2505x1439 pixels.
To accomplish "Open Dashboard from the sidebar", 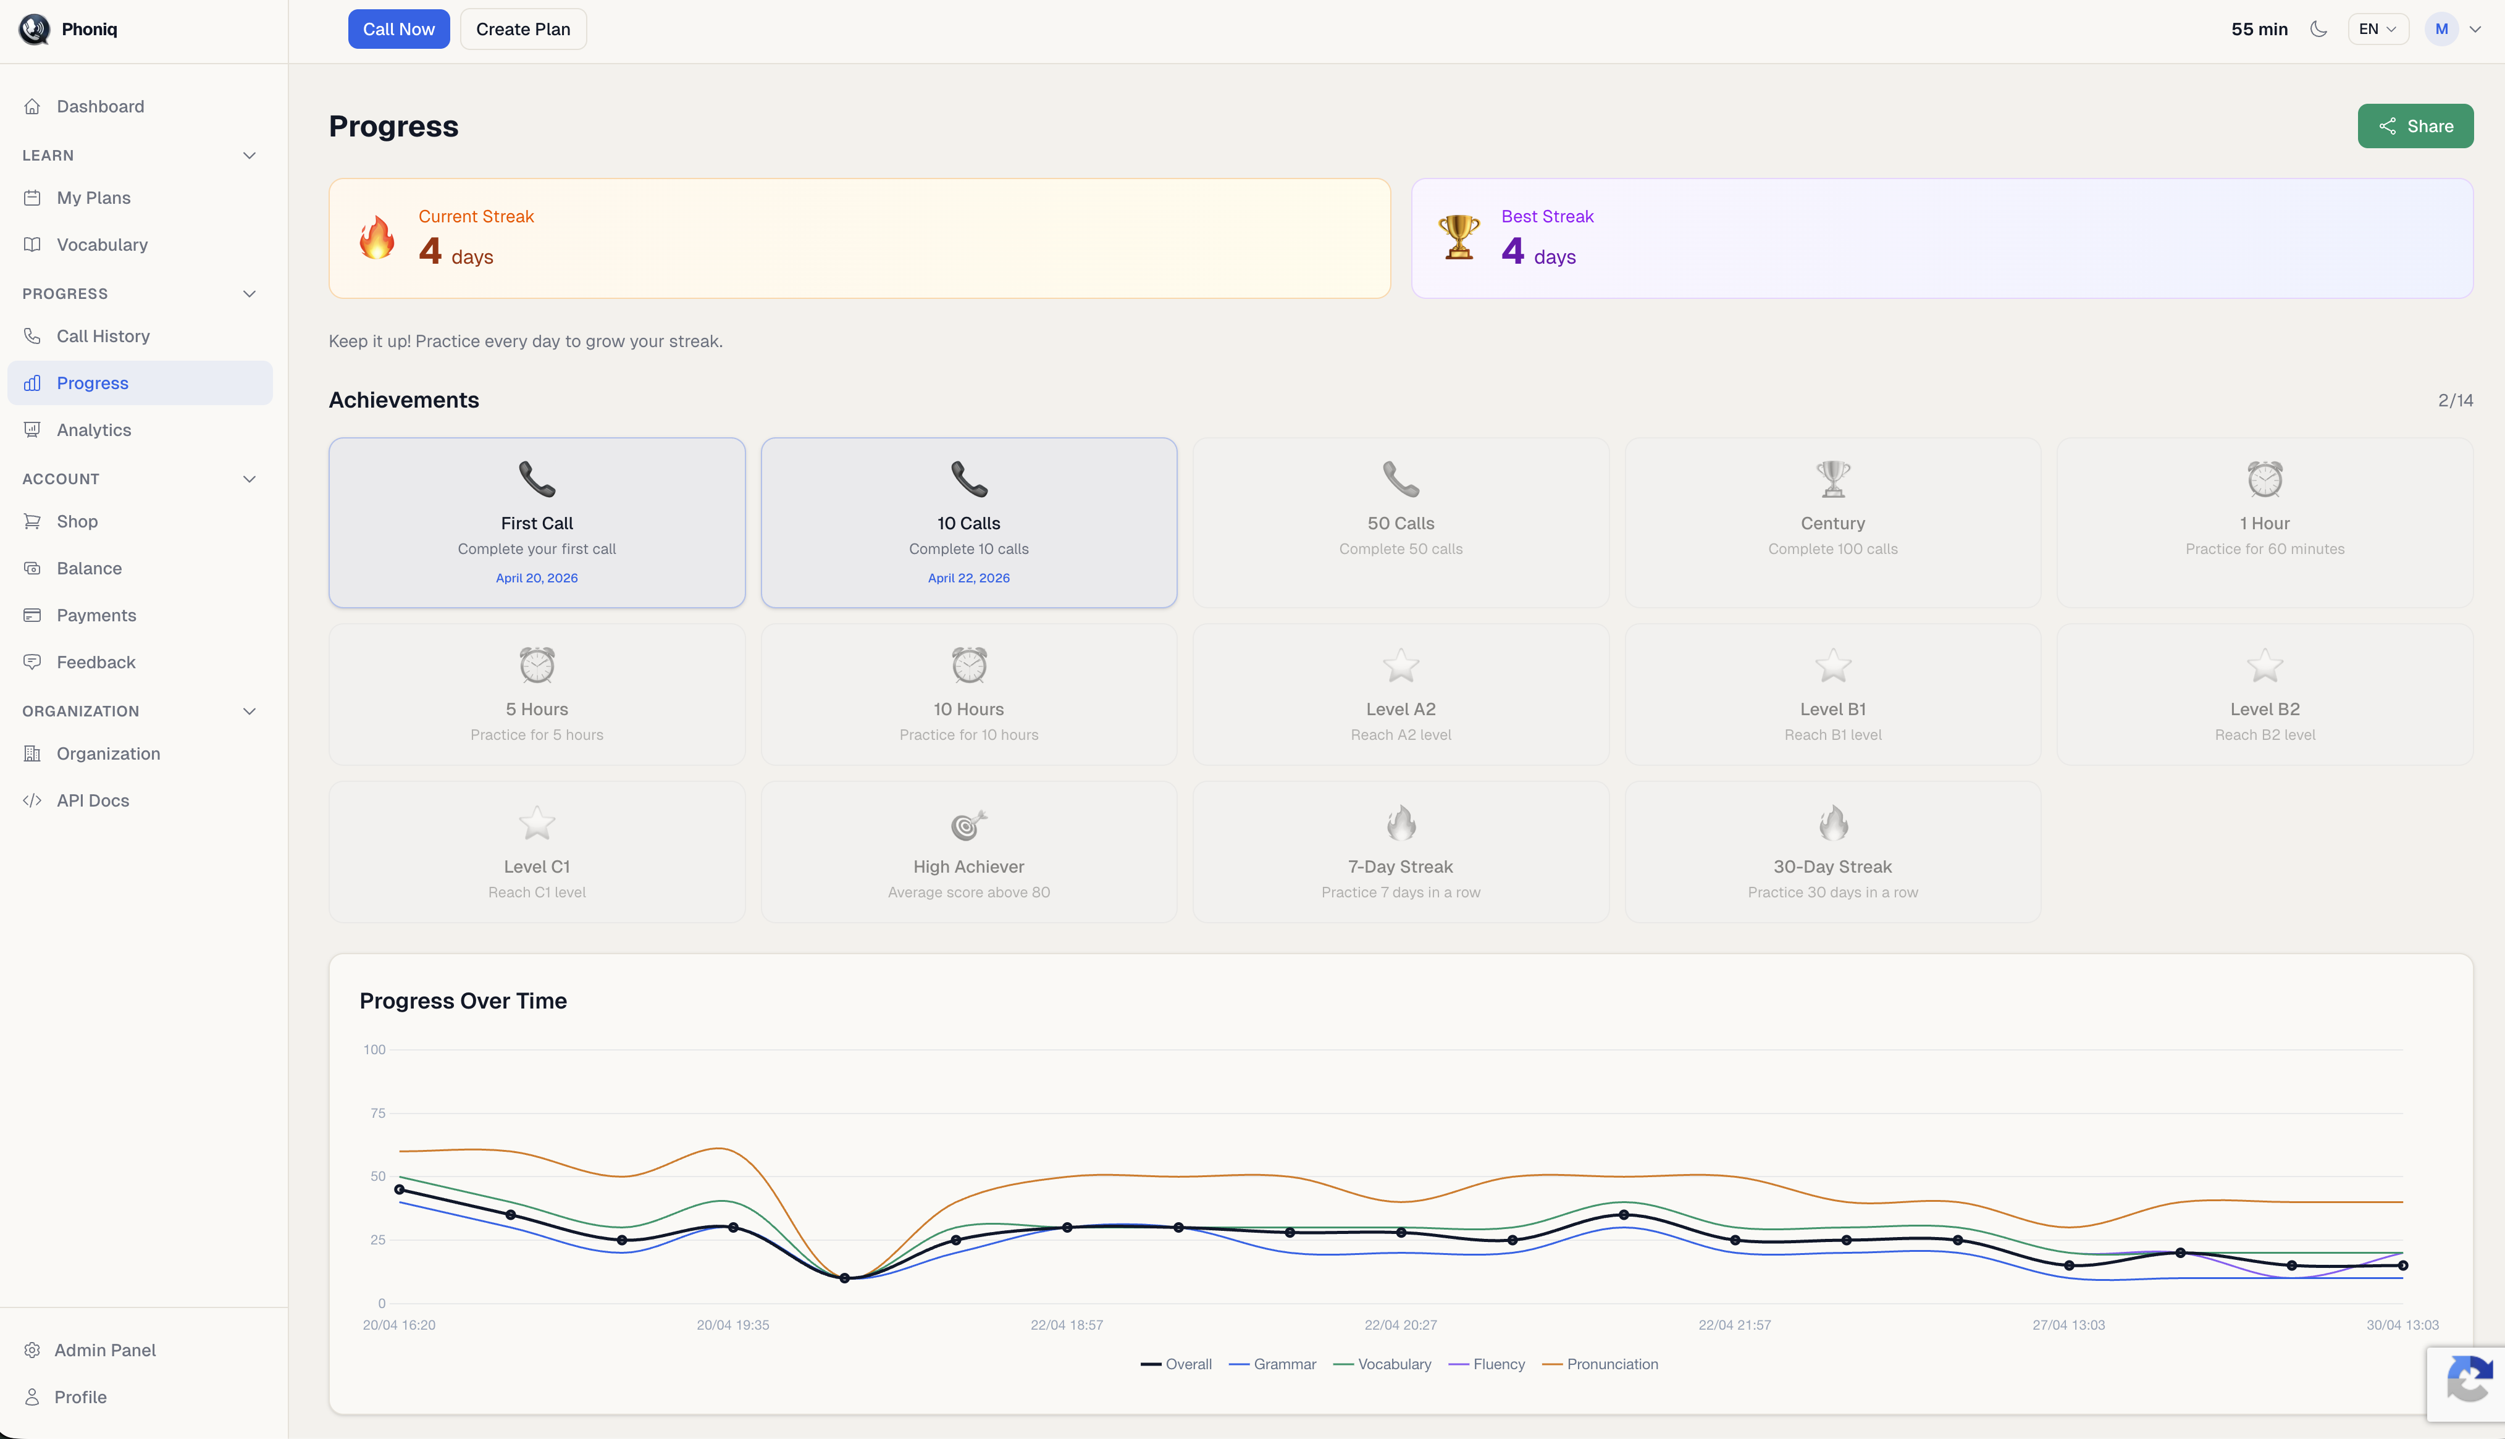I will 140,106.
